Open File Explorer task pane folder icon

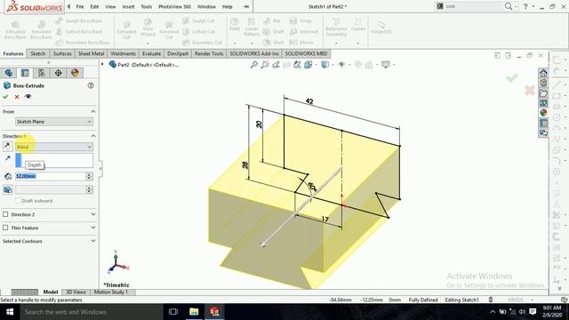pos(543,93)
